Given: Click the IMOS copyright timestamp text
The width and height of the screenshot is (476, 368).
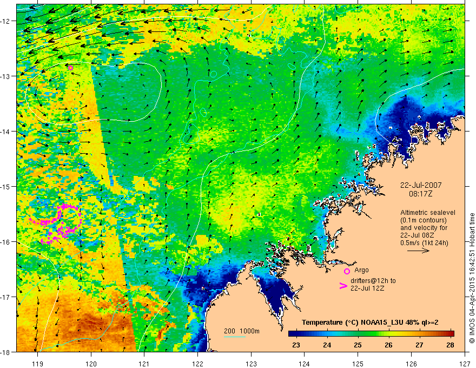Looking at the screenshot, I should pyautogui.click(x=472, y=278).
